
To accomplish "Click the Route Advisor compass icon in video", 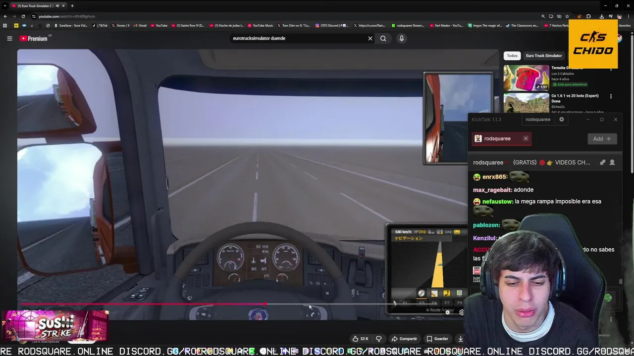I will (x=421, y=293).
